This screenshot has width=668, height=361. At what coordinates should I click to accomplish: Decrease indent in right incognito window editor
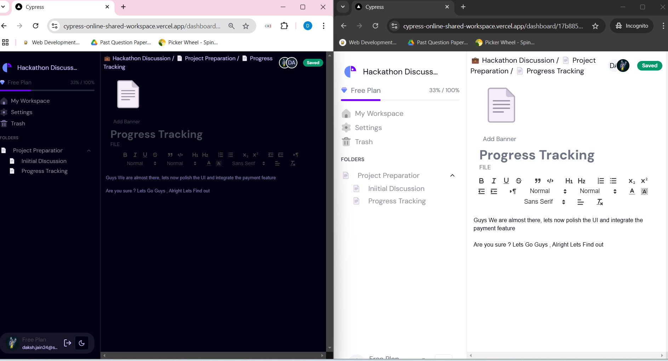click(x=481, y=191)
